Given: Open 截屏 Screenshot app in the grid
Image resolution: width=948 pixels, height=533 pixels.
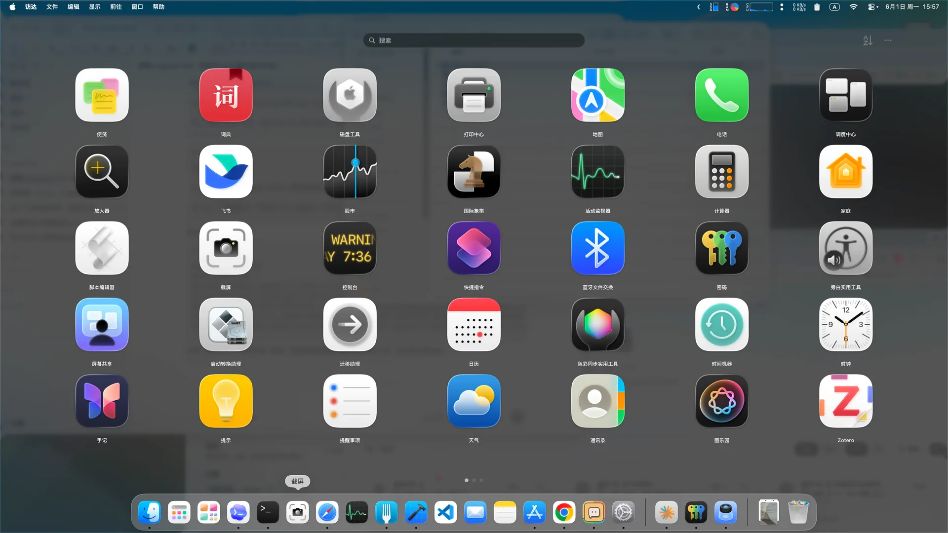Looking at the screenshot, I should tap(226, 248).
